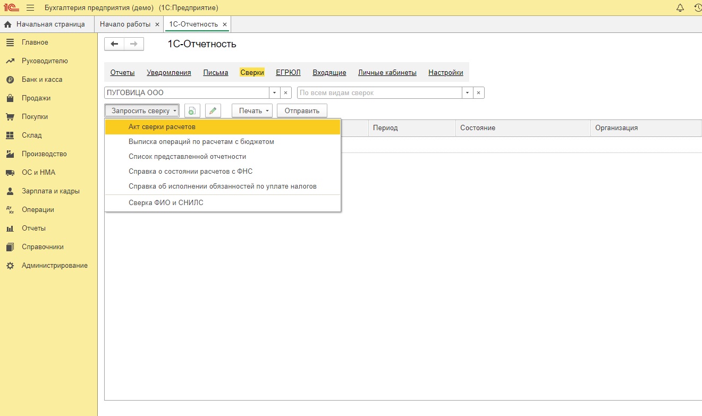The width and height of the screenshot is (702, 416).
Task: Clear the reconciliation type filter
Action: [479, 93]
